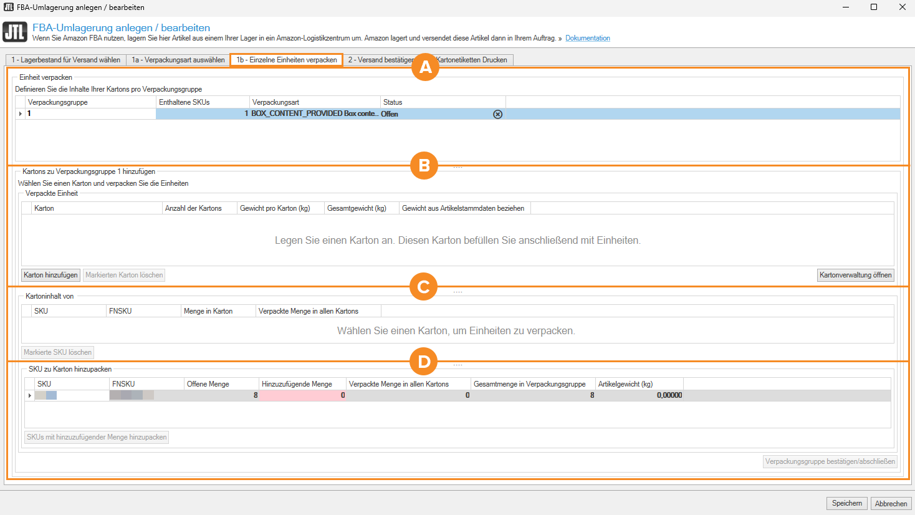
Task: Click the orange marker labeled B
Action: (424, 166)
